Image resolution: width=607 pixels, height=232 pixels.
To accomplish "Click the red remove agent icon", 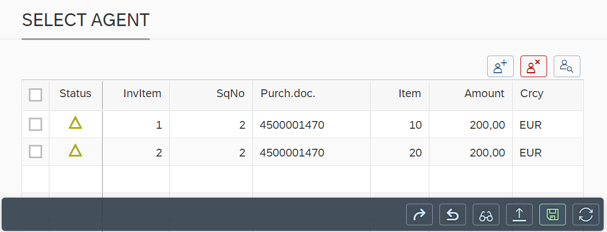I will (x=534, y=67).
